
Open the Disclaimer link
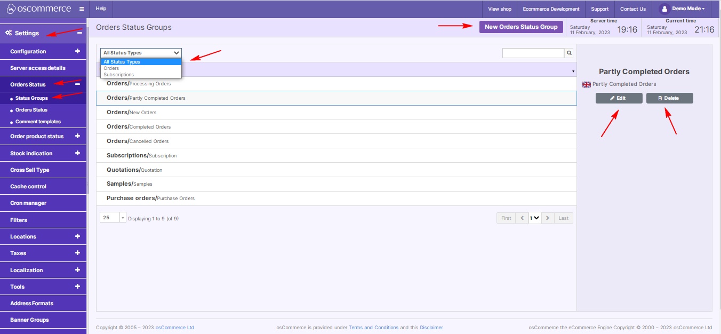(x=431, y=328)
